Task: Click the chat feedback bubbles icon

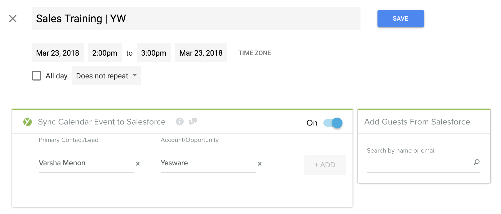Action: [x=193, y=121]
